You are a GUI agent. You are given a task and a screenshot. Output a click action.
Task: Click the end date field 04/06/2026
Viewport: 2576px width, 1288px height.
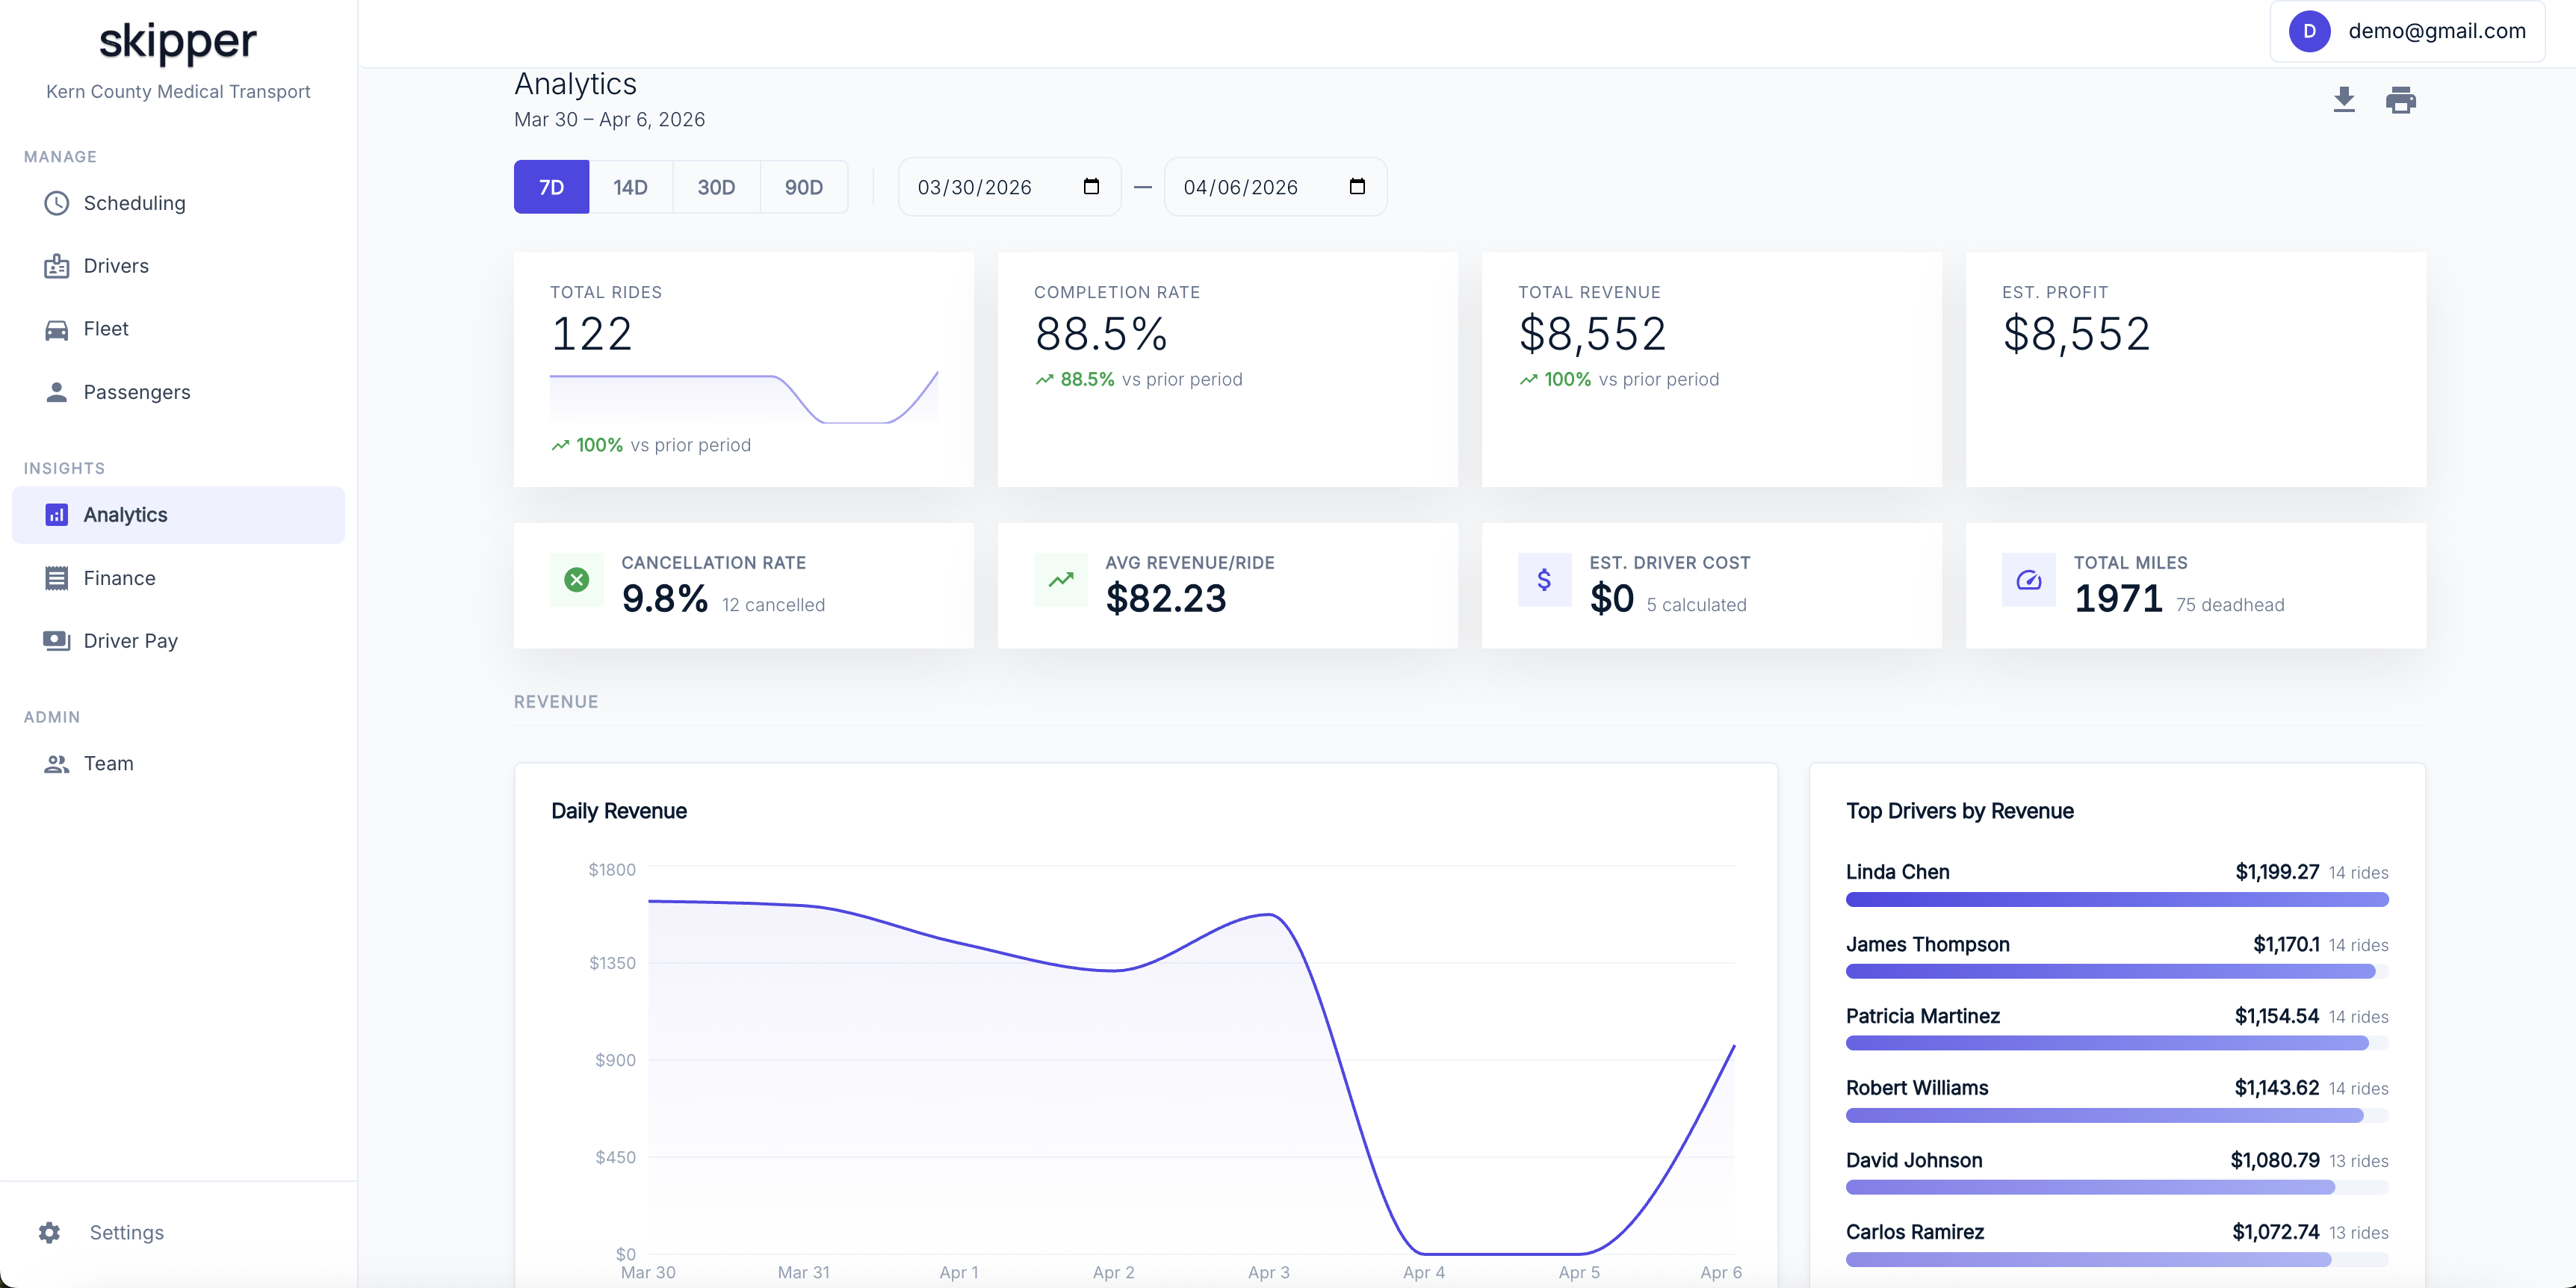point(1275,187)
